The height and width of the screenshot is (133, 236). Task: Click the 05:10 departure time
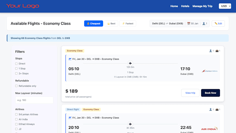[74, 69]
